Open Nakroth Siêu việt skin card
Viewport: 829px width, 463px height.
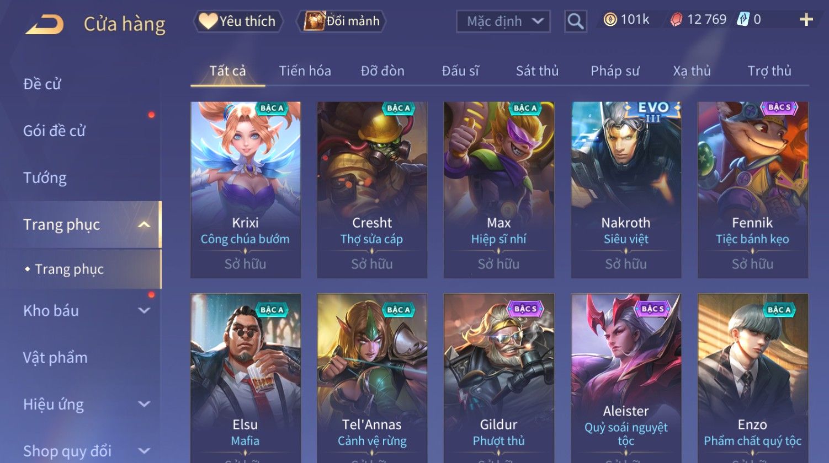tap(626, 190)
